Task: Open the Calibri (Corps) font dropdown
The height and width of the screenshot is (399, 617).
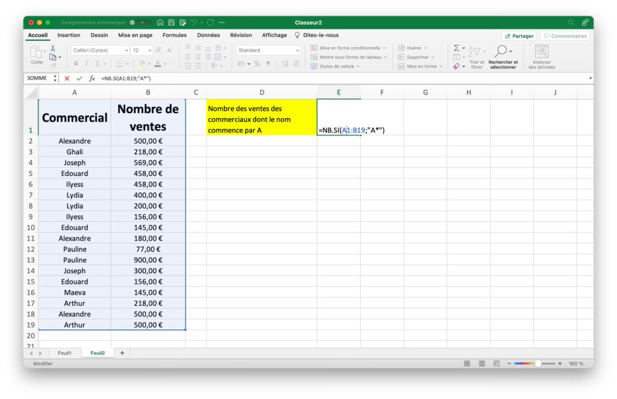Action: coord(100,51)
